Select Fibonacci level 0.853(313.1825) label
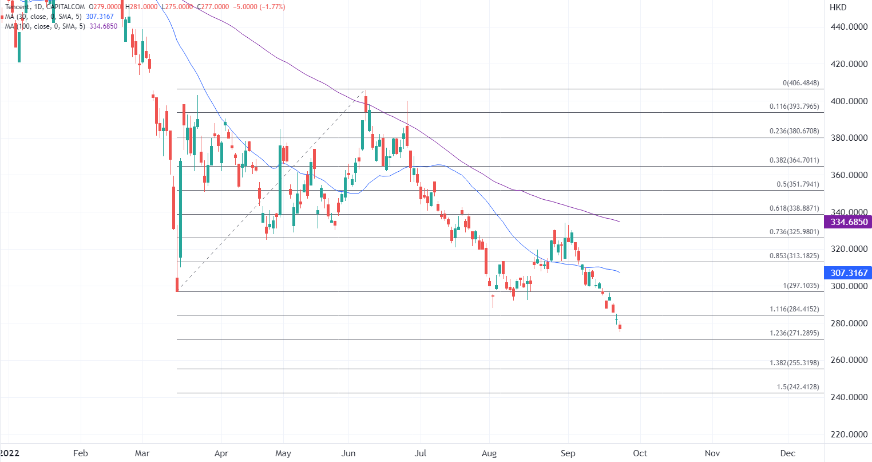 pos(794,256)
